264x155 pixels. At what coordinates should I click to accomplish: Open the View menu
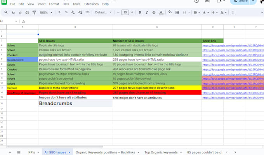(30, 4)
